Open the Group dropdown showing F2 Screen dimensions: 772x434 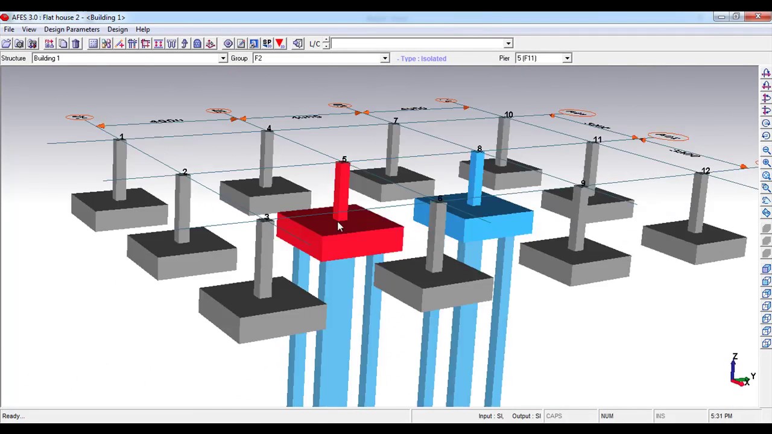coord(384,58)
